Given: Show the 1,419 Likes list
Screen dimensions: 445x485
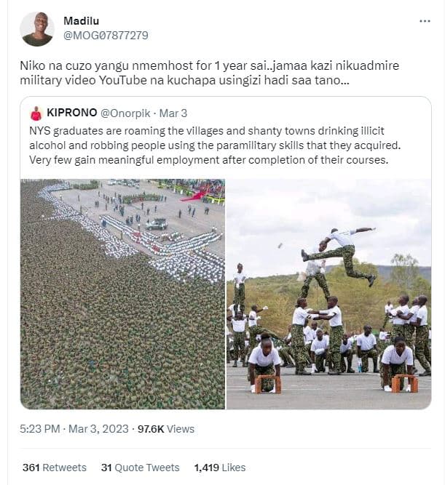Looking at the screenshot, I should tap(219, 468).
